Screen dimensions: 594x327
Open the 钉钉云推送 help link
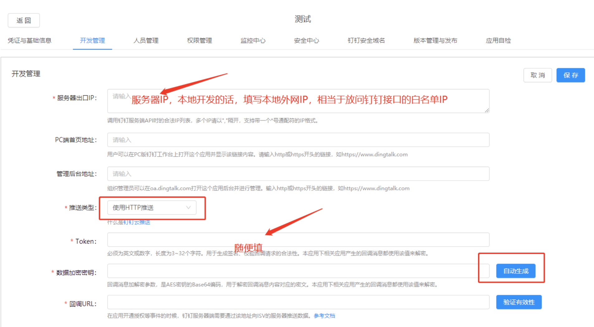click(137, 222)
